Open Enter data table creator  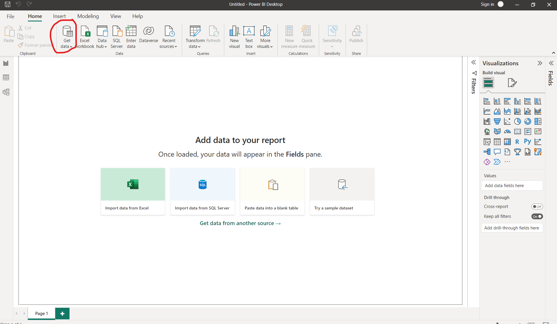(x=131, y=37)
